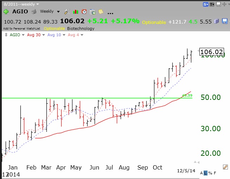Viewport: 230px width, 179px height.
Task: Expand the AGIO plot legend dropdown
Action: pyautogui.click(x=23, y=35)
